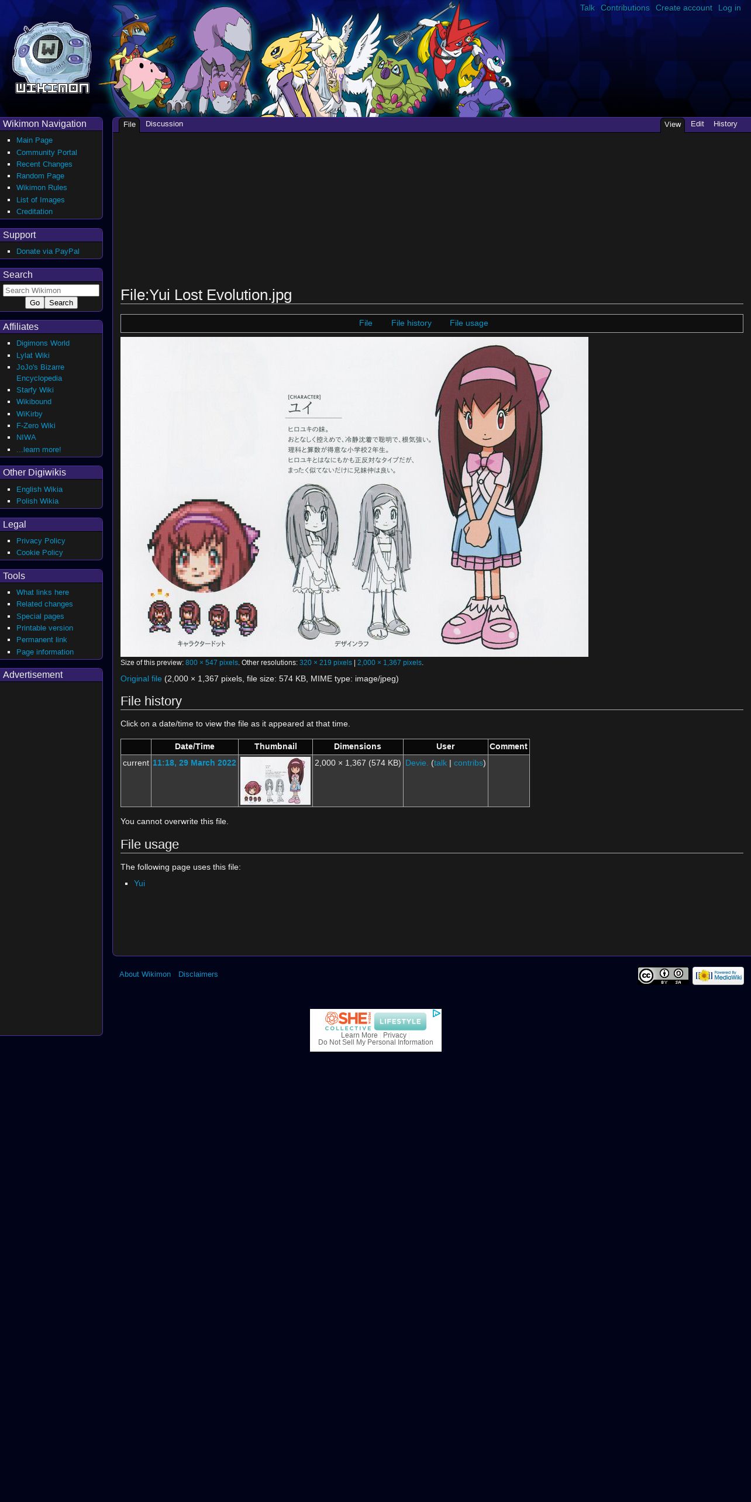
Task: Open the File tab
Action: (x=129, y=125)
